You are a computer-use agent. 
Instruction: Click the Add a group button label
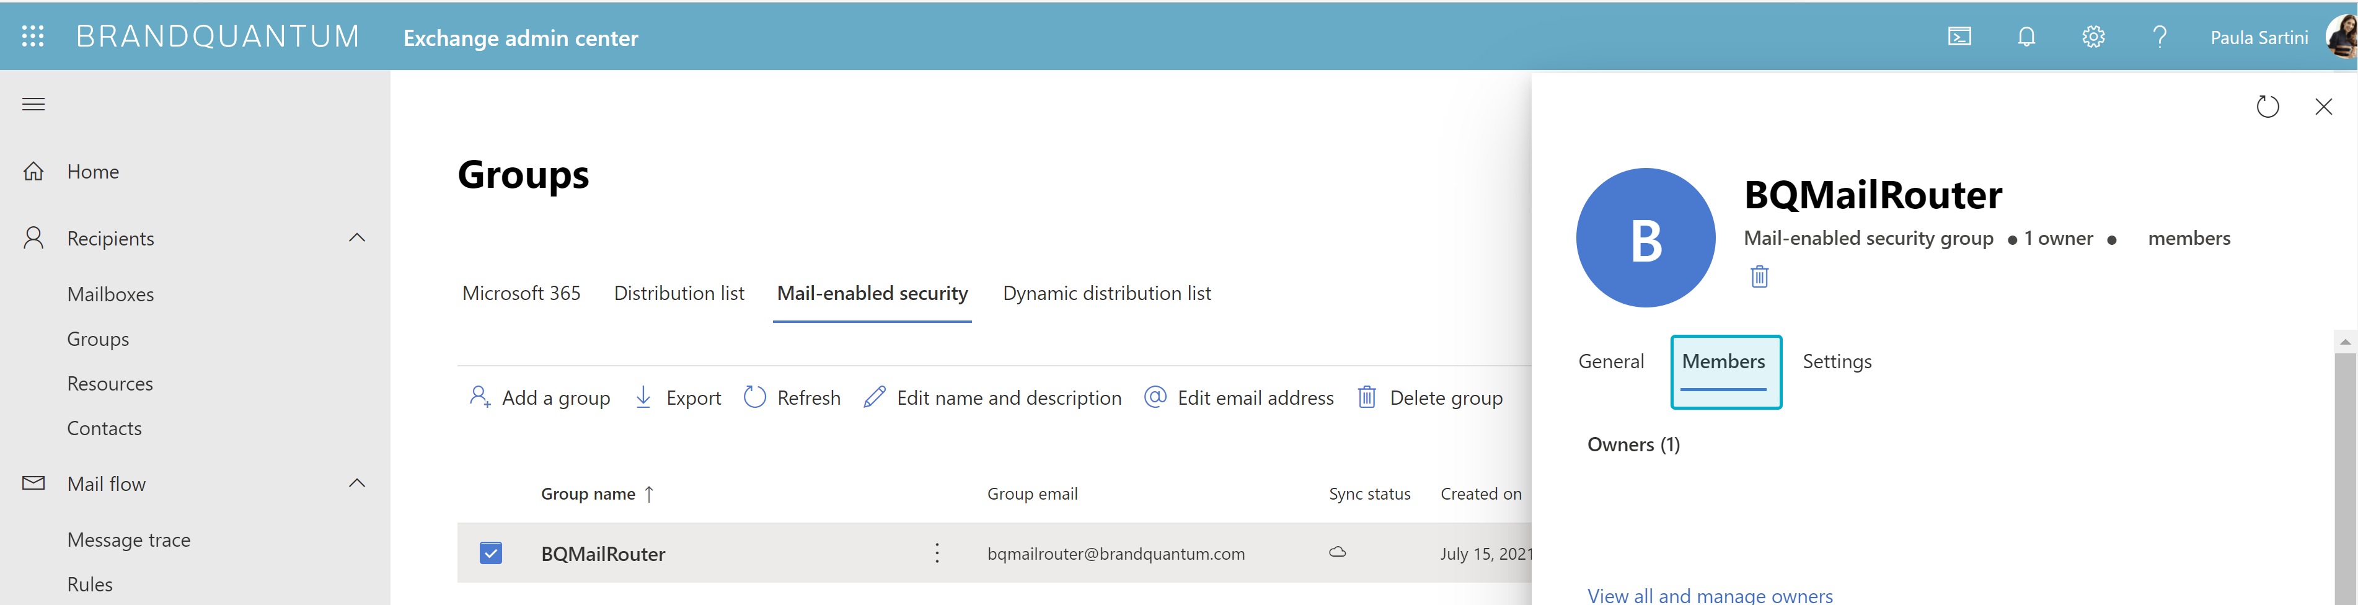555,397
